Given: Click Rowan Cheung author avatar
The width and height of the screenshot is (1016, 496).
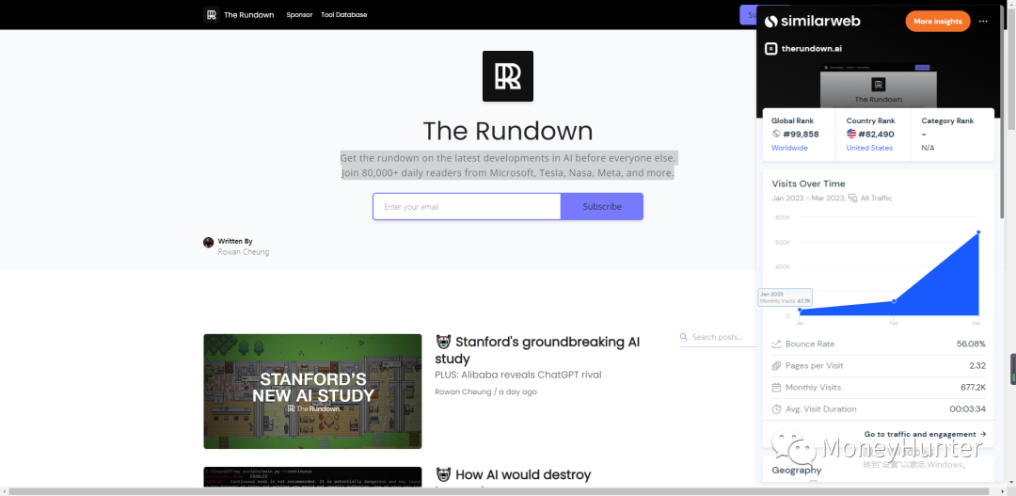Looking at the screenshot, I should 209,243.
